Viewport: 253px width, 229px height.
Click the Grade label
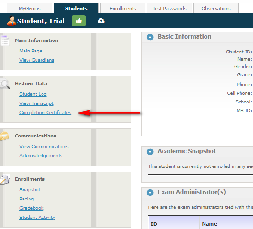[x=244, y=75]
